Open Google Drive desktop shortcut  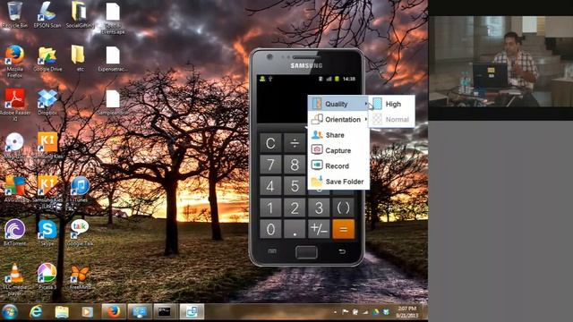coord(47,58)
